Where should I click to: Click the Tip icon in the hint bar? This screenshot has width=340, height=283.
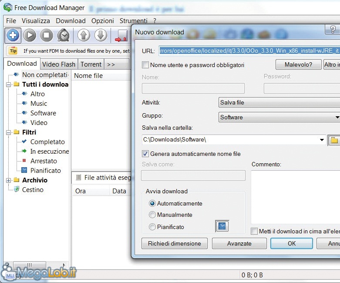click(x=13, y=51)
